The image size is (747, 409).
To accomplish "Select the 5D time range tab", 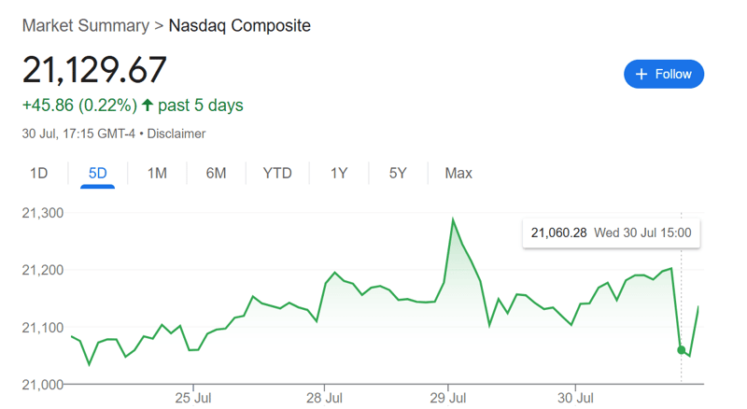I will 97,173.
